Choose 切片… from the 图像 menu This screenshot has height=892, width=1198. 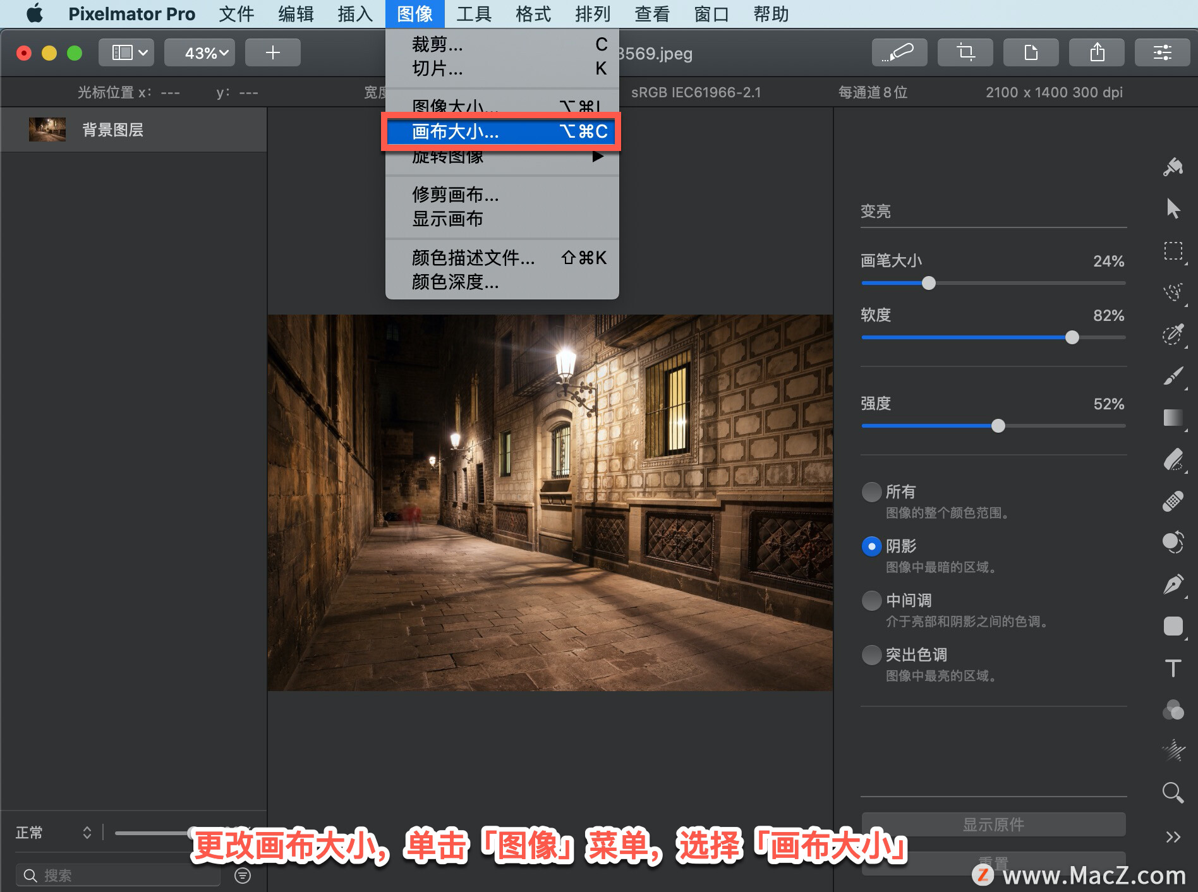coord(502,68)
